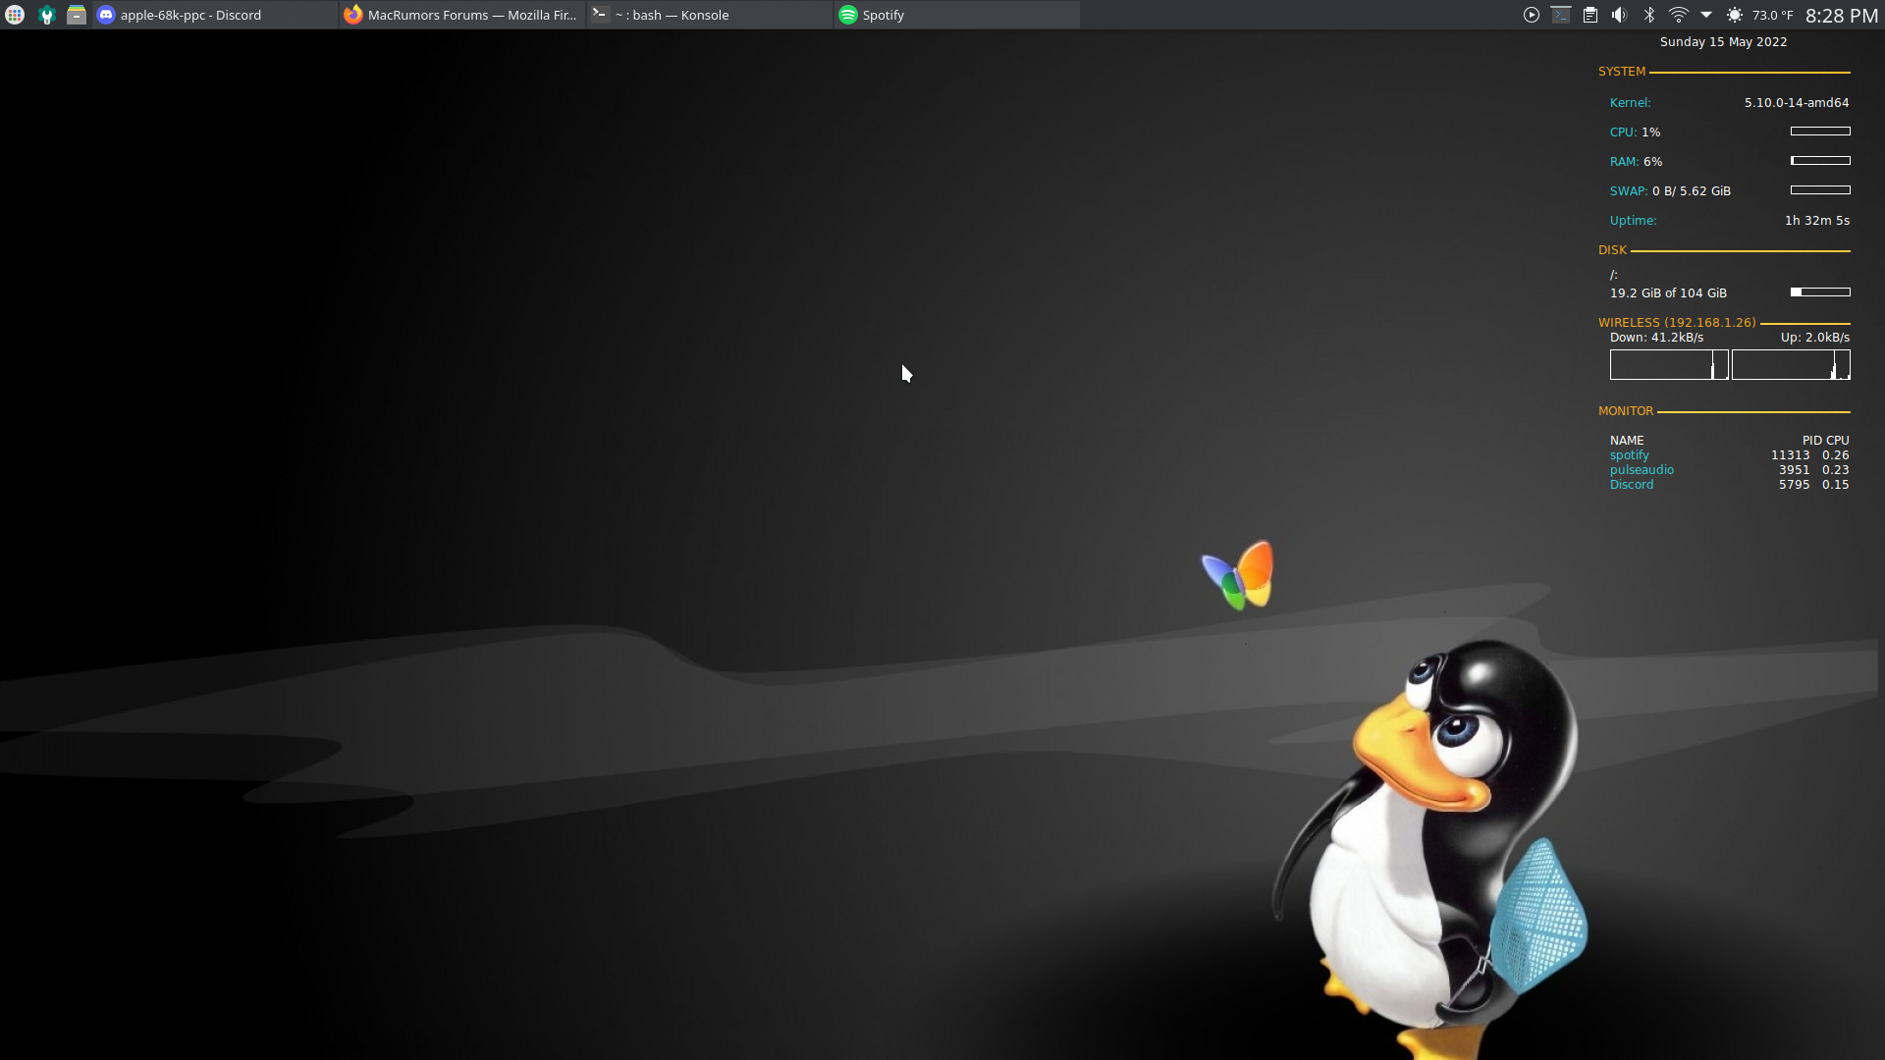This screenshot has height=1060, width=1885.
Task: Click the uptime value 1h 32m 5s
Action: point(1817,221)
